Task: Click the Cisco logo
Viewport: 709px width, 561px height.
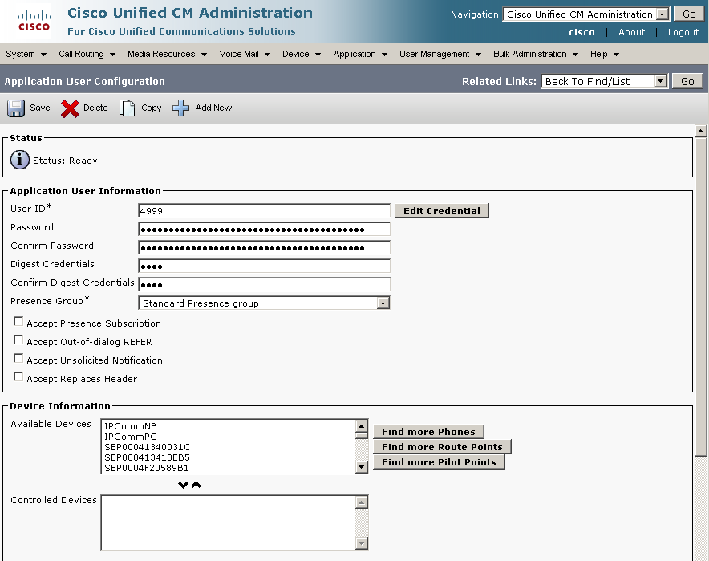Action: coord(34,21)
